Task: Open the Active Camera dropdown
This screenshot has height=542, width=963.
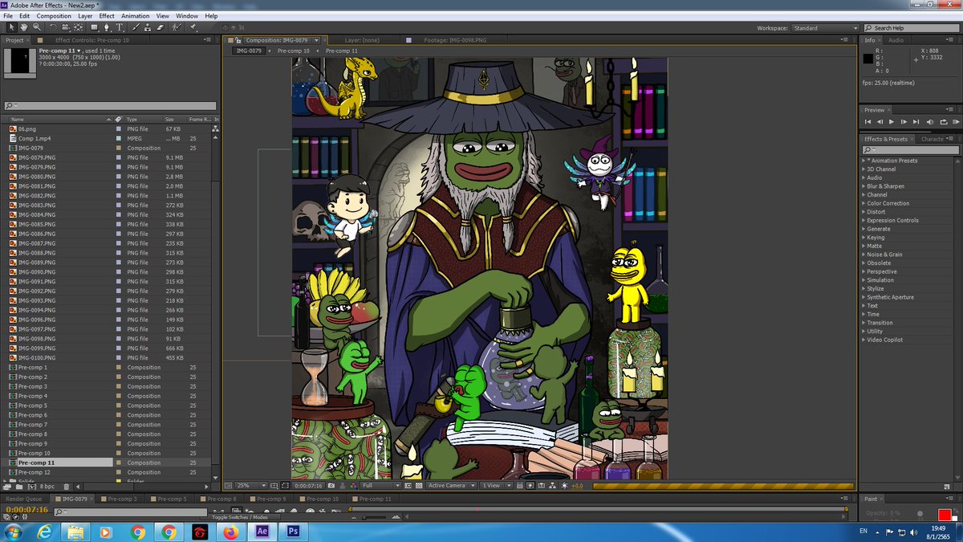Action: [451, 485]
